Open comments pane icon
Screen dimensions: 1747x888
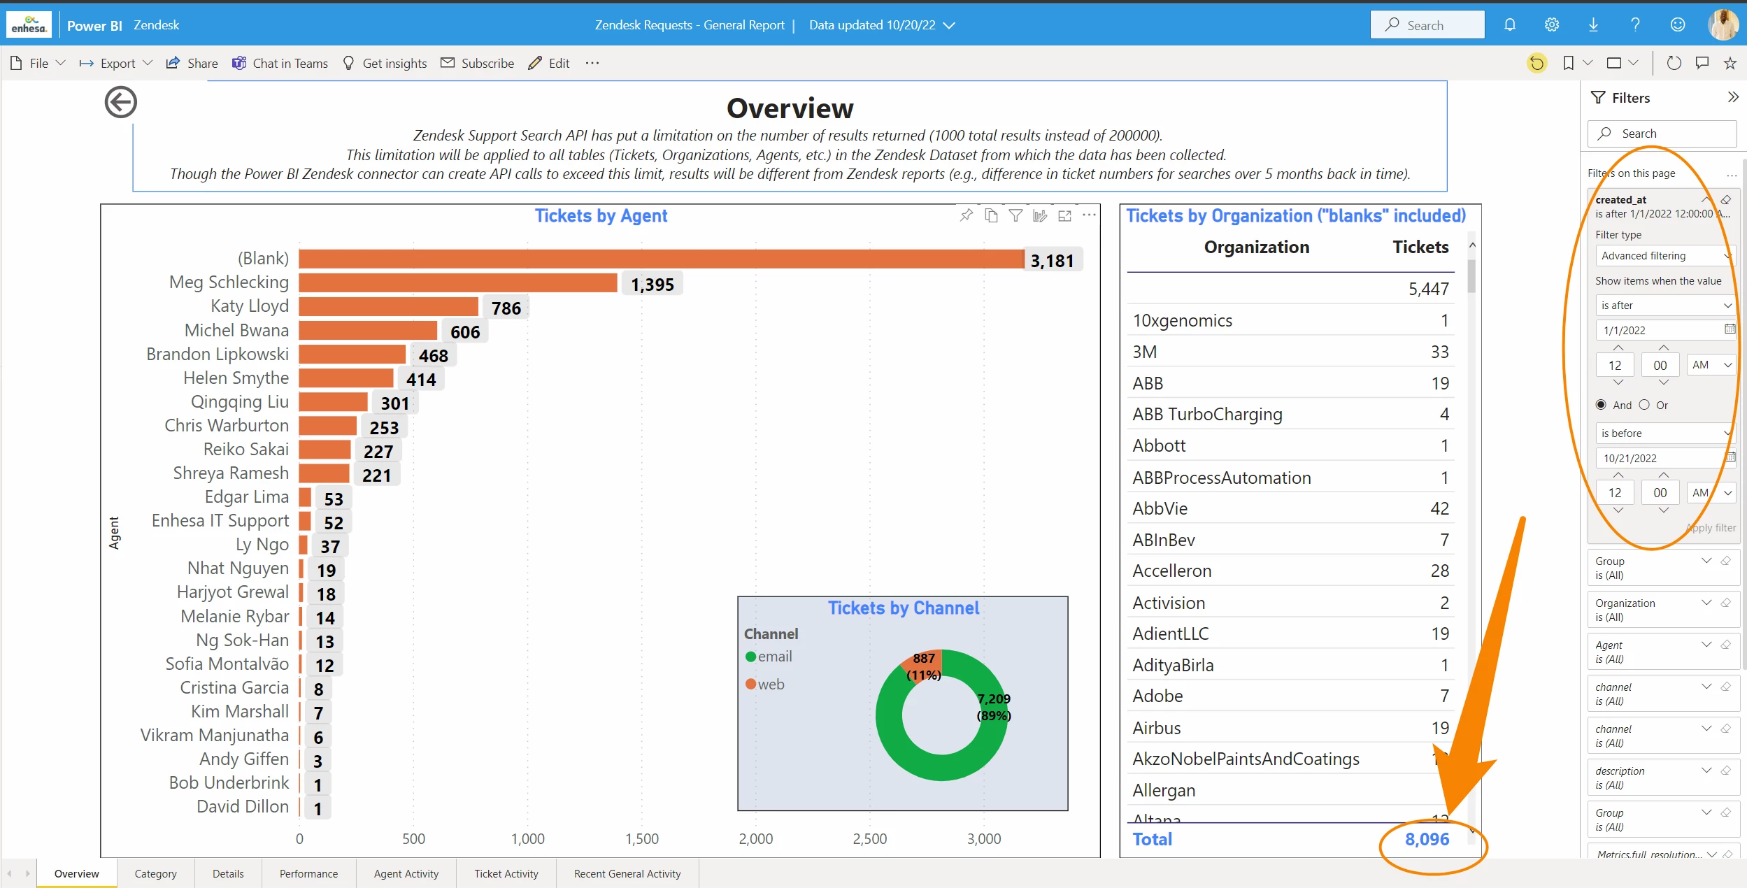(x=1702, y=64)
